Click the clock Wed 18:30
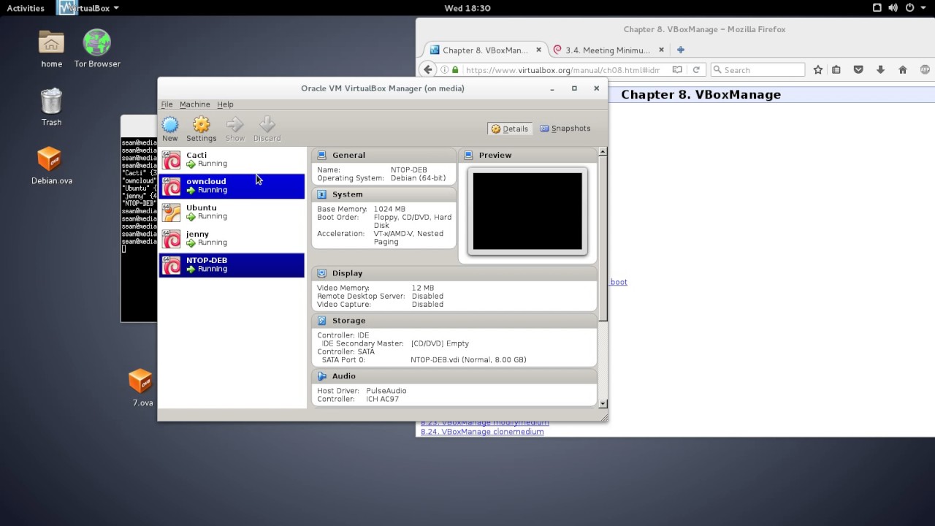 point(467,8)
